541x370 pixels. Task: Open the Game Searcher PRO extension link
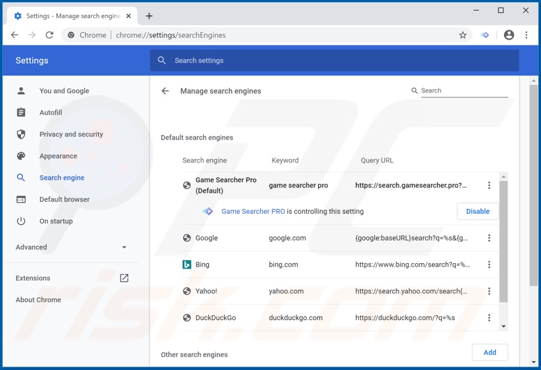tap(253, 212)
